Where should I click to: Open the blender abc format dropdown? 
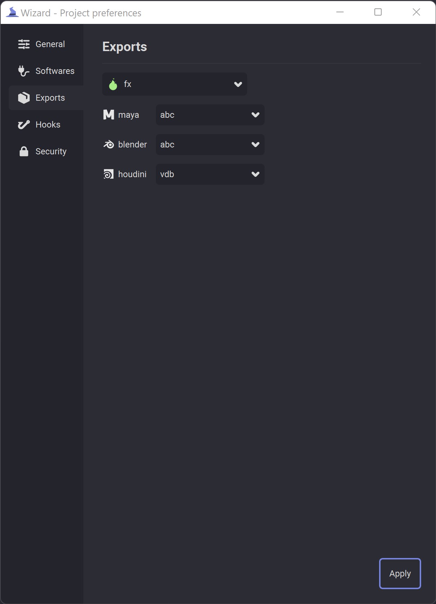click(210, 145)
